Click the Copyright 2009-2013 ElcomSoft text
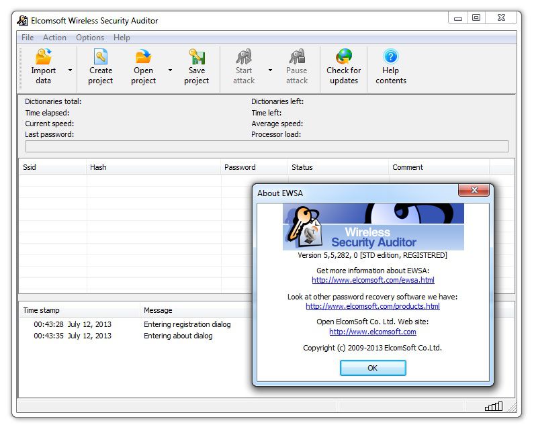The height and width of the screenshot is (429, 534). pyautogui.click(x=372, y=348)
